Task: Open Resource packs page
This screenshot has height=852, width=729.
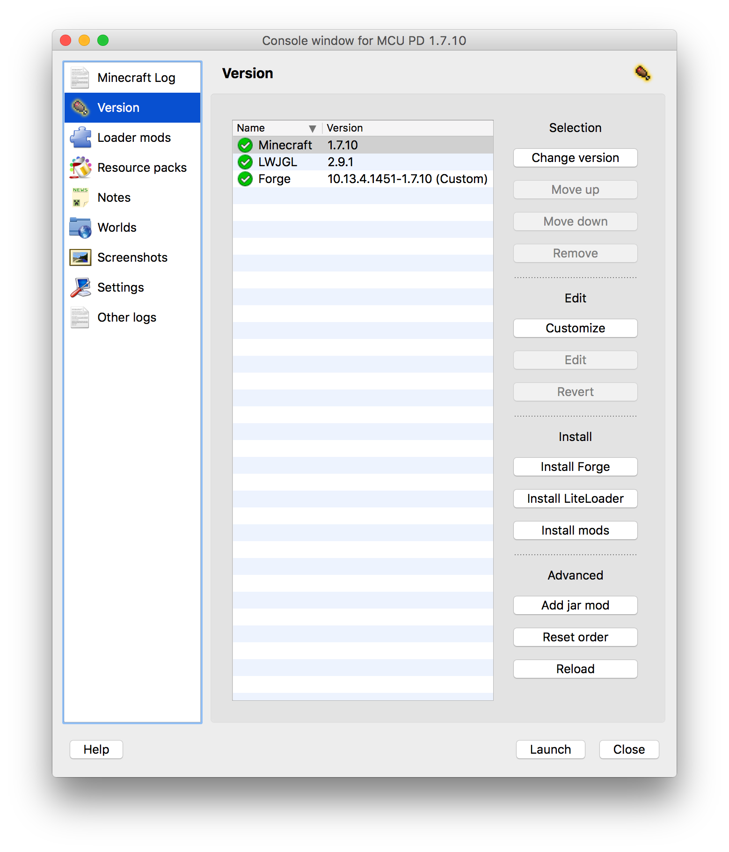Action: 142,168
